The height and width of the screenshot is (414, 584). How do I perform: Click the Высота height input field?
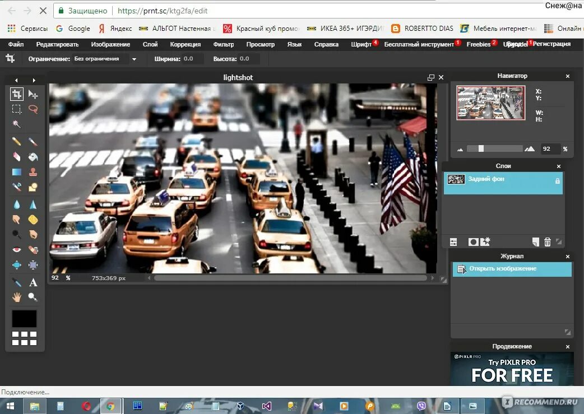249,59
